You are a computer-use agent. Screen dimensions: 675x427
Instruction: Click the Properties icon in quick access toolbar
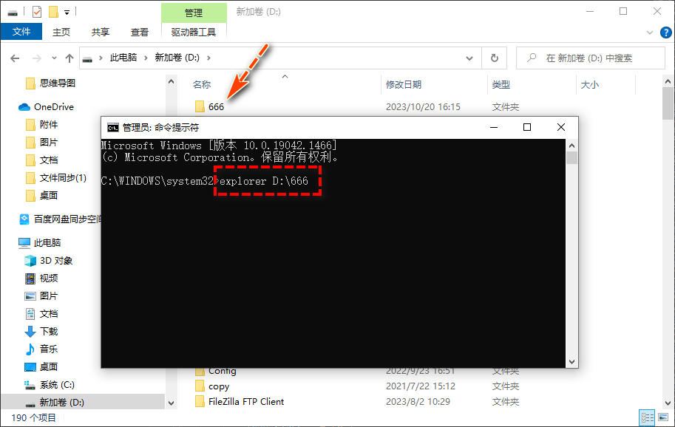pyautogui.click(x=38, y=11)
